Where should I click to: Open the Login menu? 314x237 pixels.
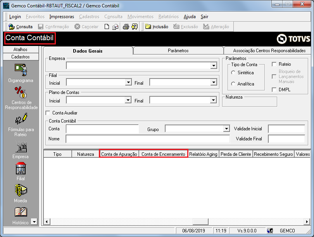15,17
